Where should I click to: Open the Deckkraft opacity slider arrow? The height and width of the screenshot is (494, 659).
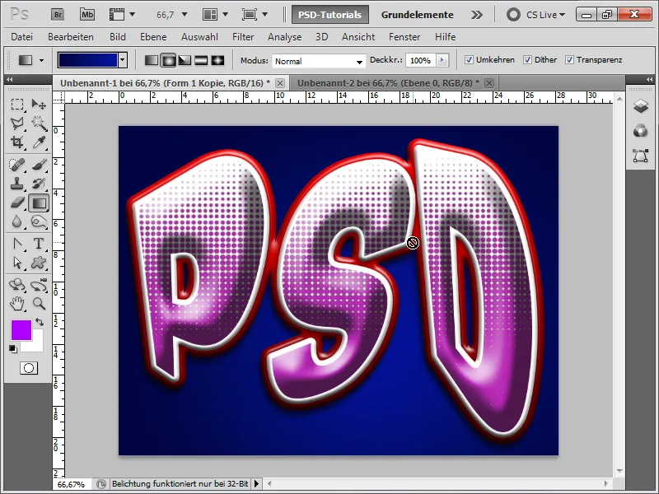442,60
